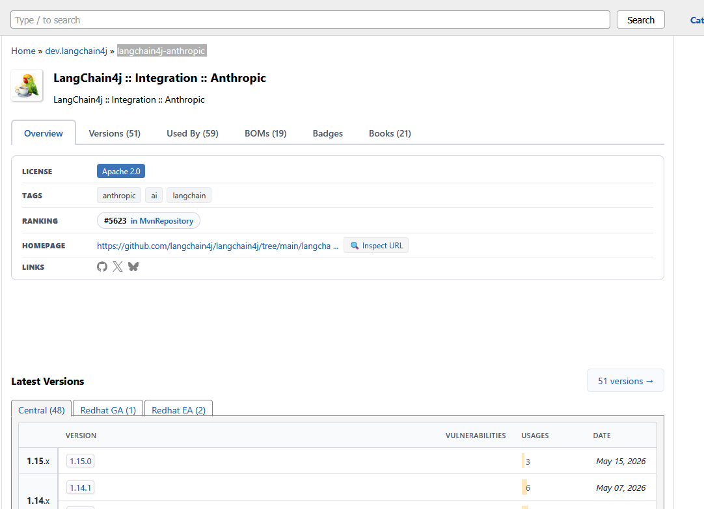Screen dimensions: 704x509
Task: Click the Latest Versions heading
Action: (47, 381)
